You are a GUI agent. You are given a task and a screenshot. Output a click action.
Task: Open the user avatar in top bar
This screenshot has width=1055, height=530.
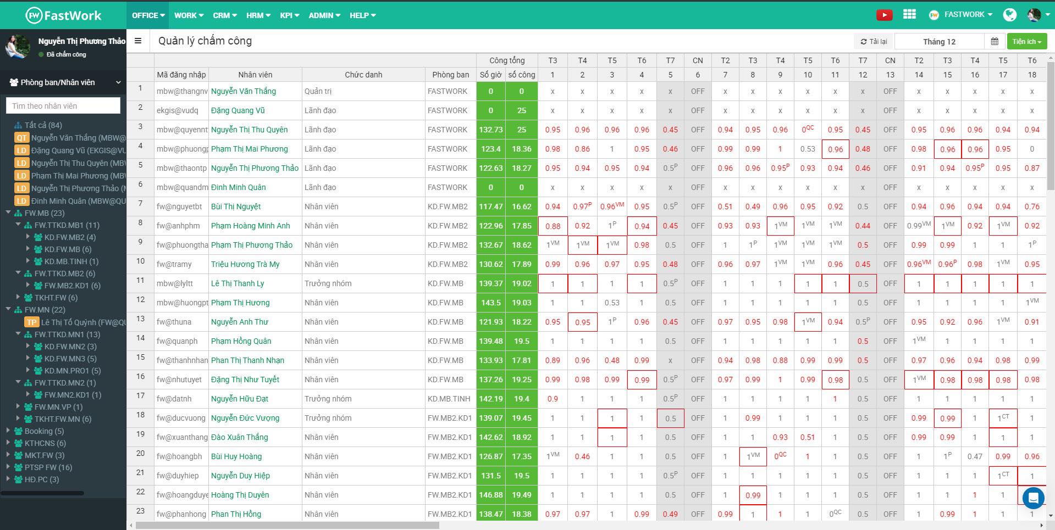click(x=1034, y=15)
